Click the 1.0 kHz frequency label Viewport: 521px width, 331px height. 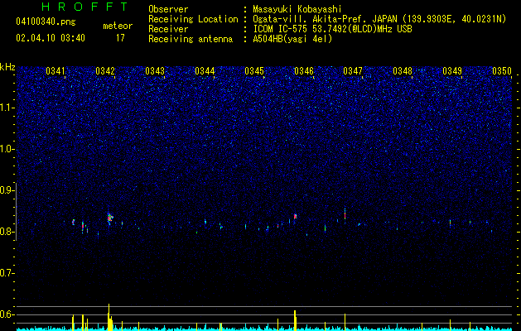7,149
